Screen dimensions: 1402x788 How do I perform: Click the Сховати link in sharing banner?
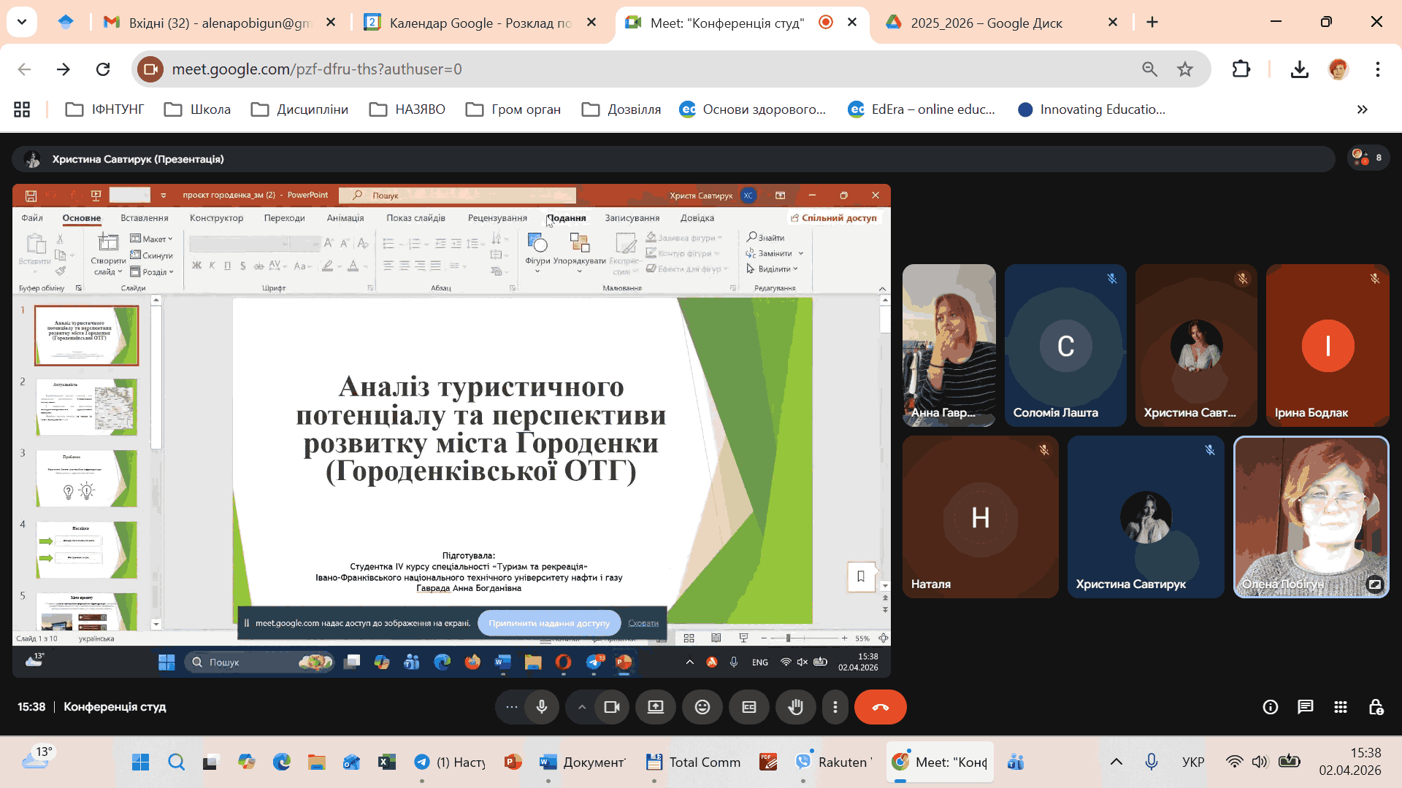[643, 623]
